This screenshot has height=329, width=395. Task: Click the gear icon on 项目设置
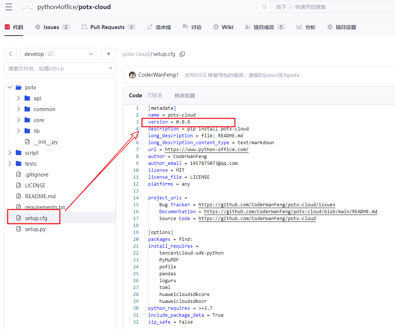coord(330,27)
